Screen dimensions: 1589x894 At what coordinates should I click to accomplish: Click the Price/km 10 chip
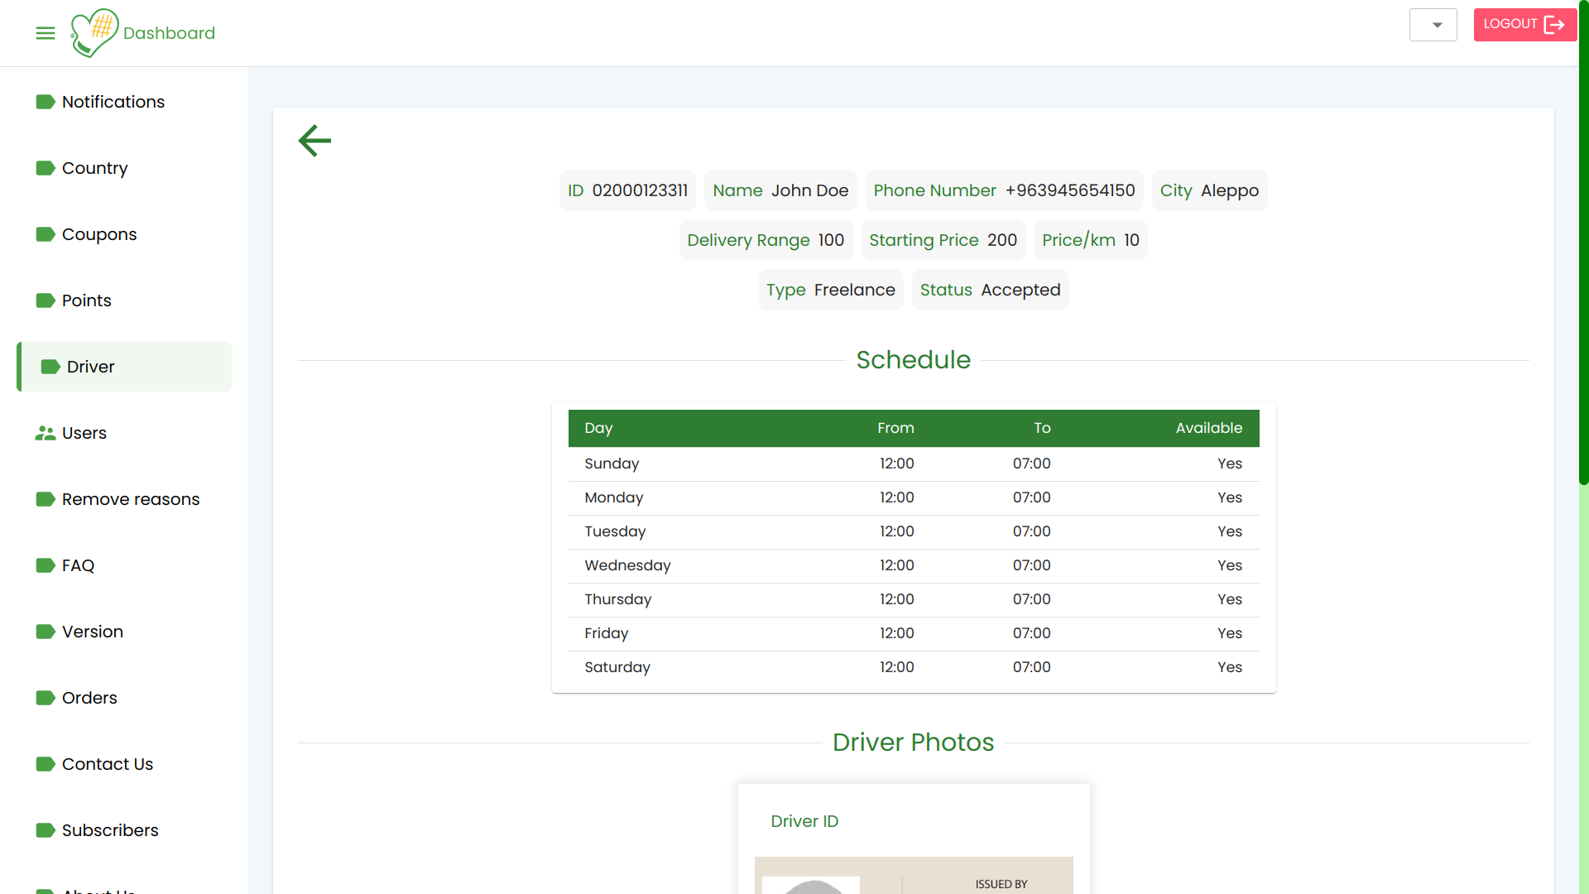click(x=1091, y=240)
